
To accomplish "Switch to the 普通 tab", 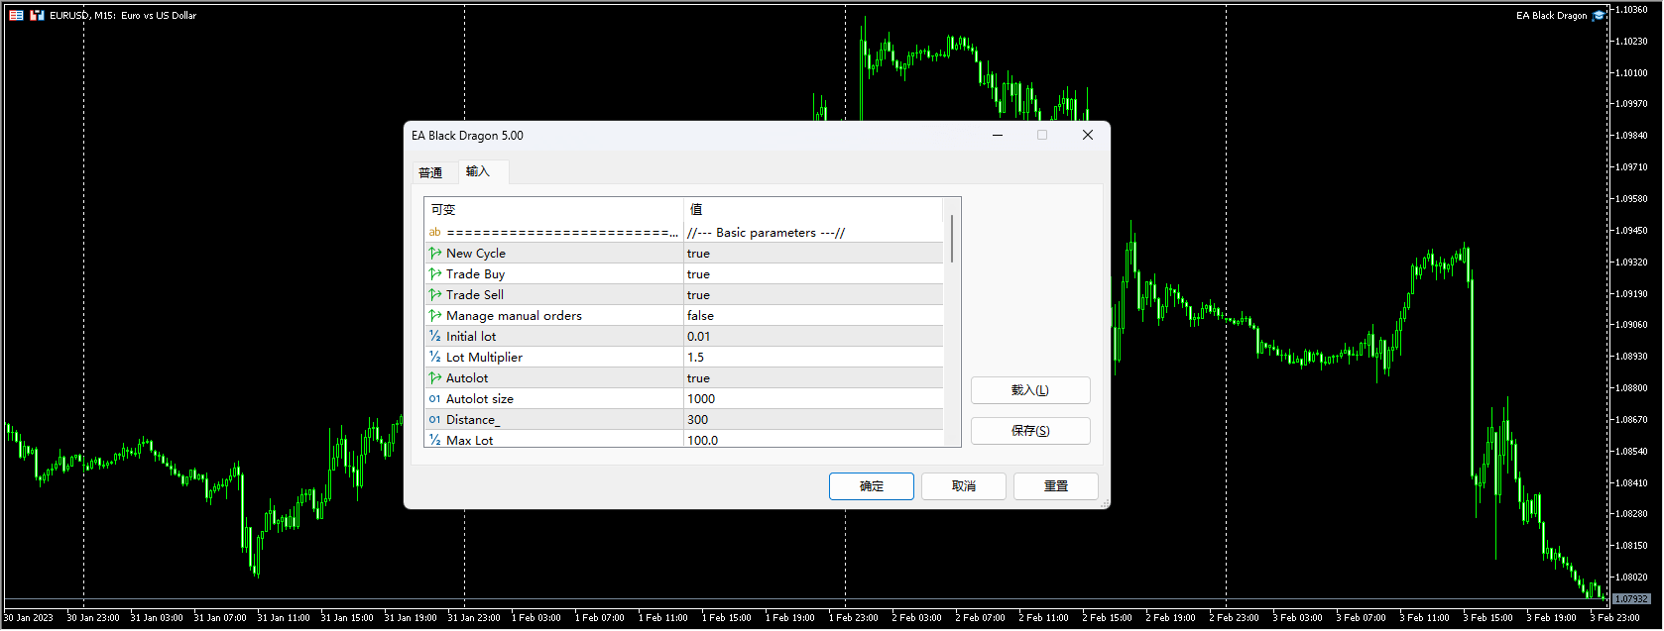I will pos(430,172).
